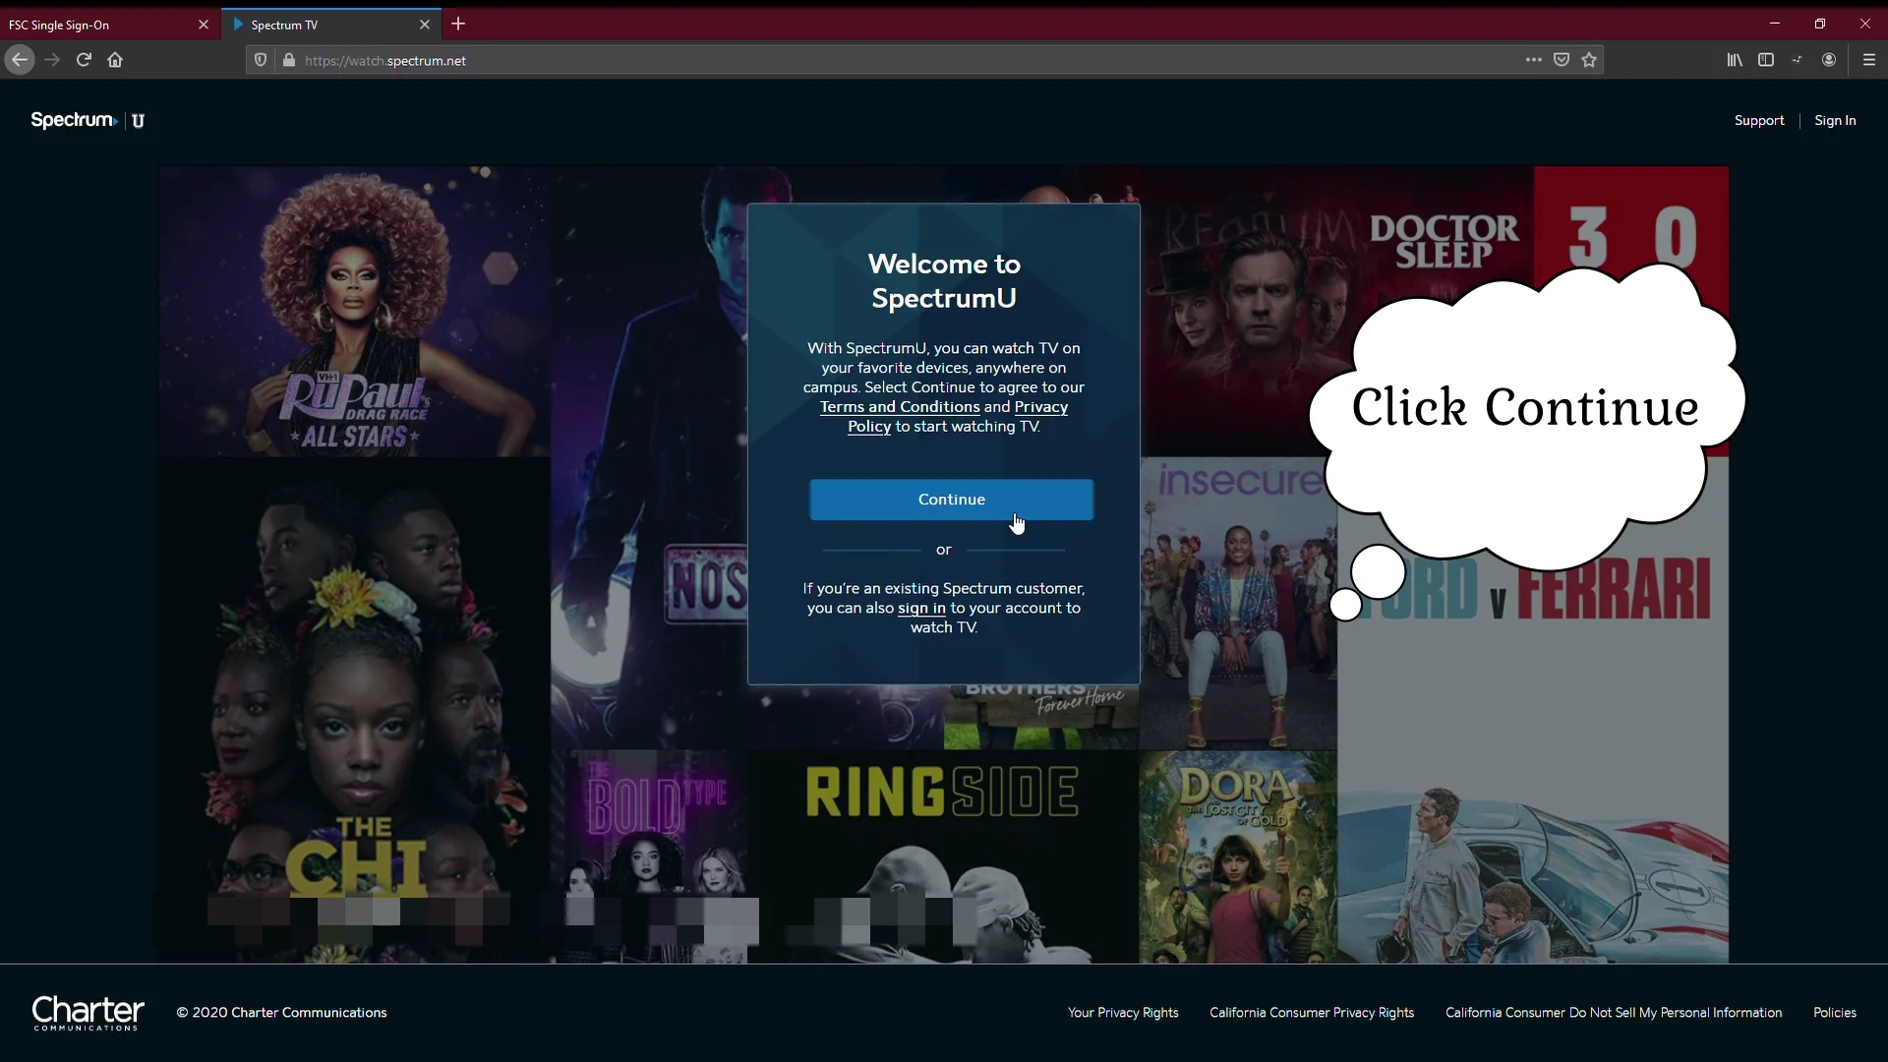Open the Terms and Conditions link
1888x1062 pixels.
[x=899, y=407]
